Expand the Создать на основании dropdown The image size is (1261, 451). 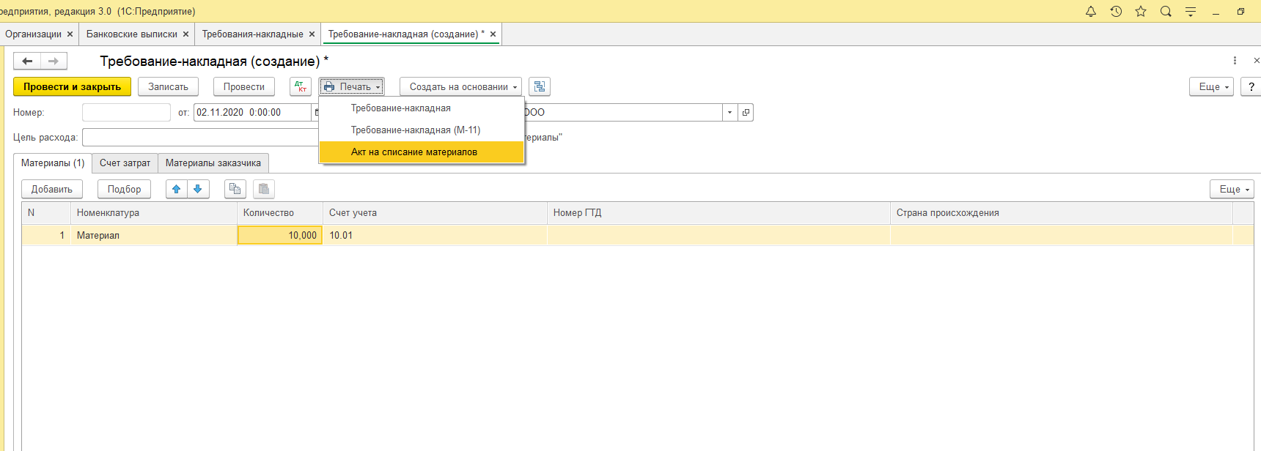coord(460,86)
